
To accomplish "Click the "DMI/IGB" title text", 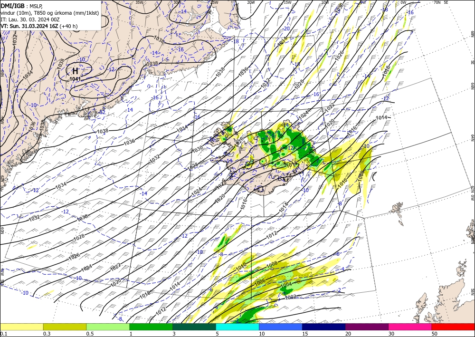I will pos(12,5).
